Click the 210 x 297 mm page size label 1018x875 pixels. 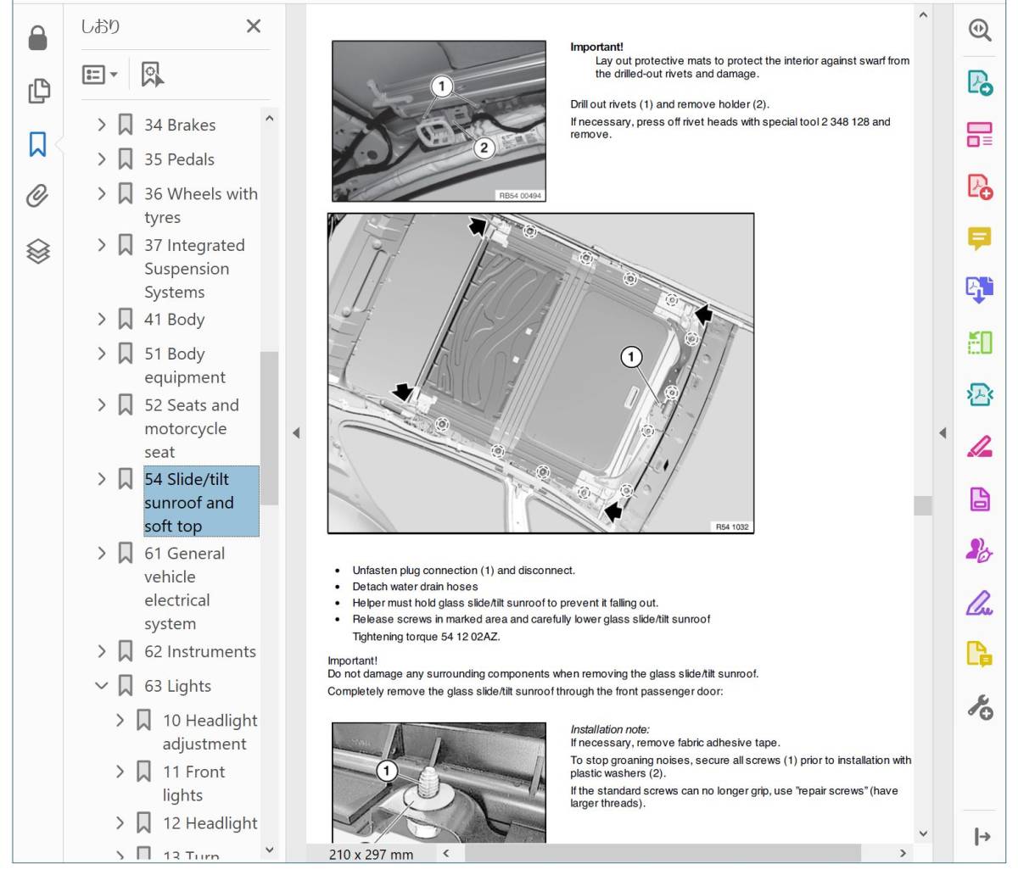372,854
